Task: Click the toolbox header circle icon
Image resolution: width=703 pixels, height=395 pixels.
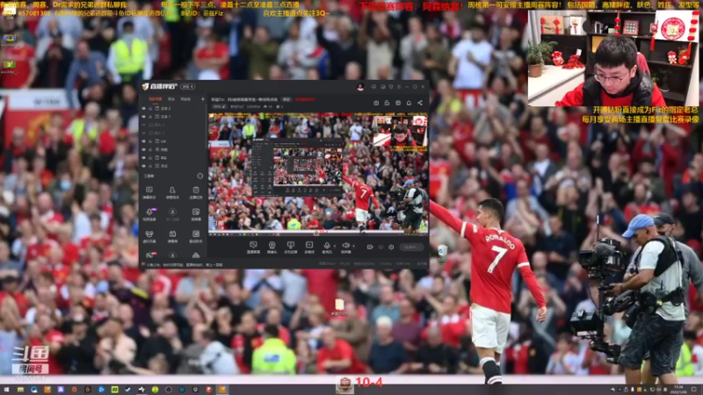Action: click(200, 176)
